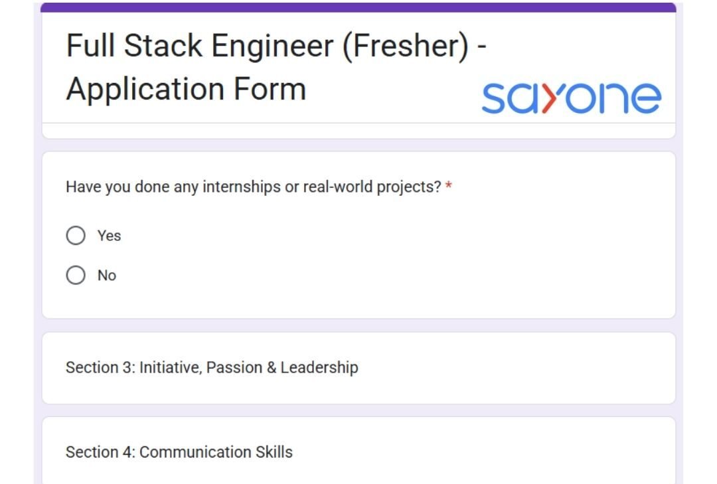
Task: Click the real-world projects phrase
Action: tap(372, 187)
